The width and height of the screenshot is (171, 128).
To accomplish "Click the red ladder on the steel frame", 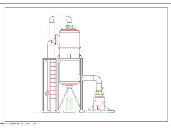I will pos(53,85).
